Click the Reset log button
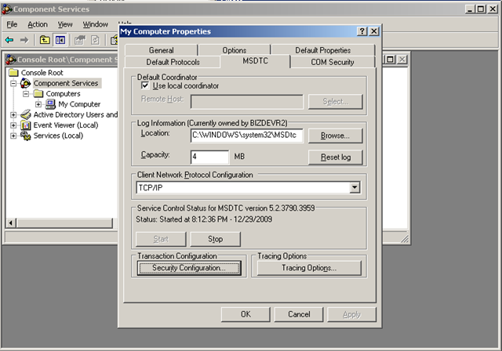The height and width of the screenshot is (351, 502). [335, 157]
